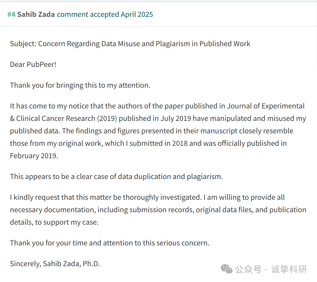Click 'published data. The findings and figures' line

pyautogui.click(x=152, y=131)
